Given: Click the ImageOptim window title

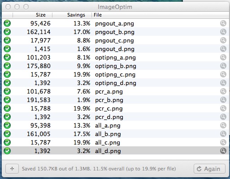Looking at the screenshot, I should pyautogui.click(x=115, y=7).
